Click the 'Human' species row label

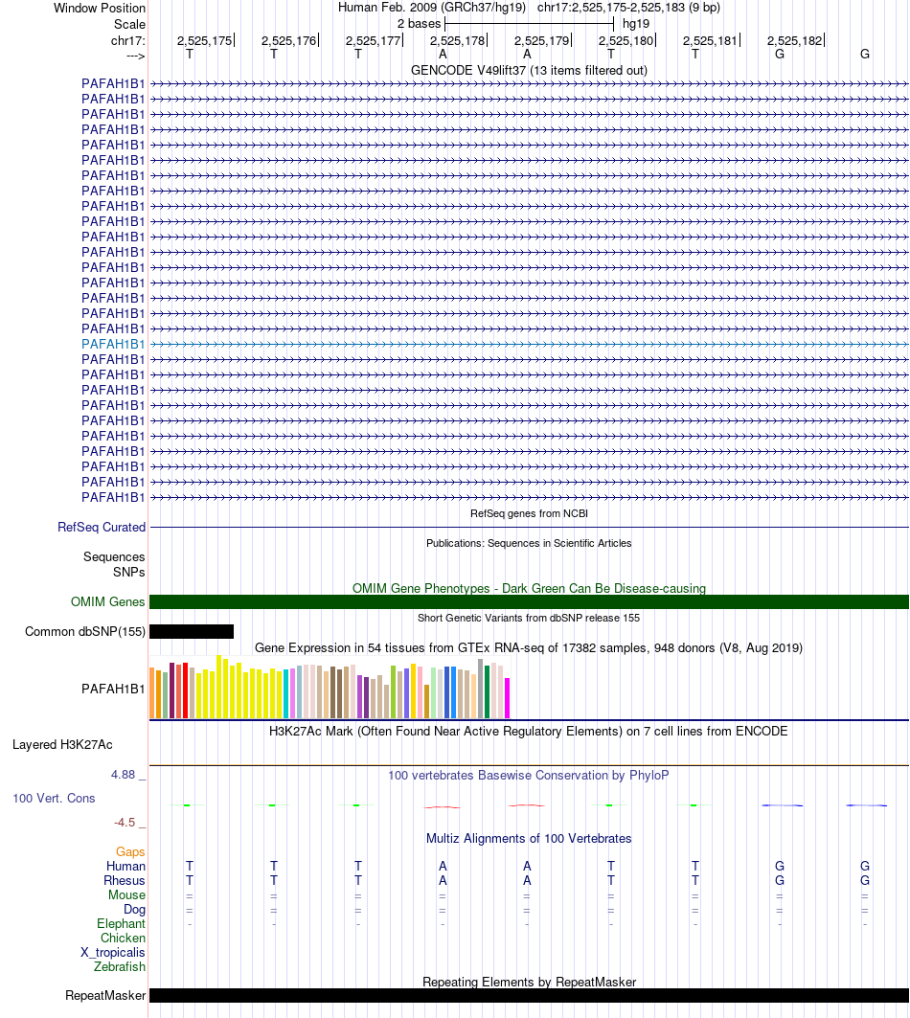pyautogui.click(x=126, y=866)
